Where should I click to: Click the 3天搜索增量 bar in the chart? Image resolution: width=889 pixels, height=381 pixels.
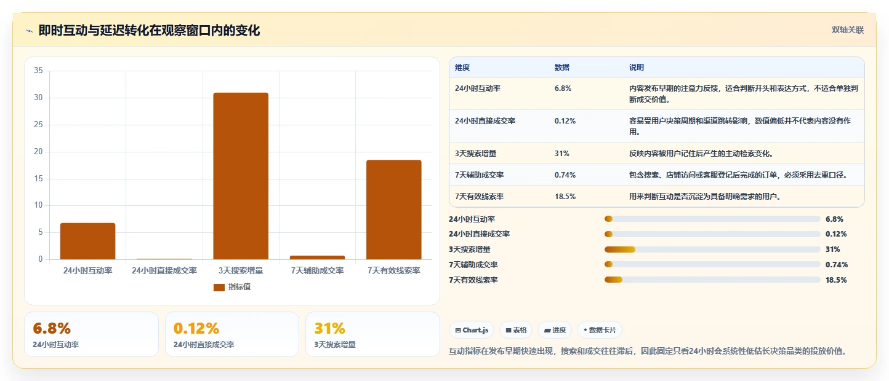(241, 176)
